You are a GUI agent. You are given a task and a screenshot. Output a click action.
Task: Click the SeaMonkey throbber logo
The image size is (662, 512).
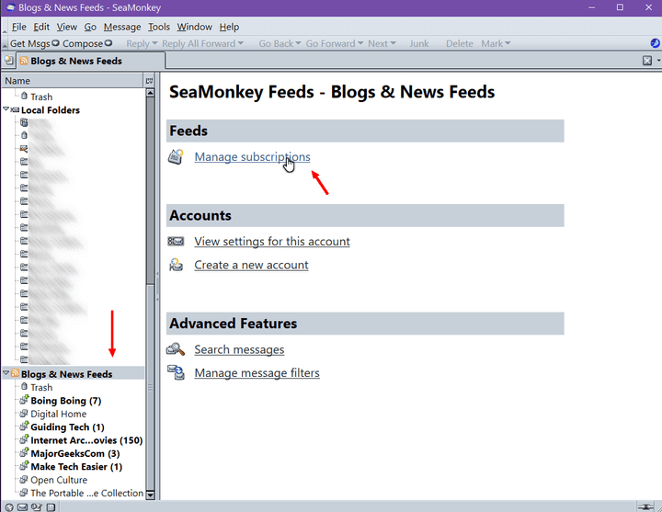[x=655, y=43]
